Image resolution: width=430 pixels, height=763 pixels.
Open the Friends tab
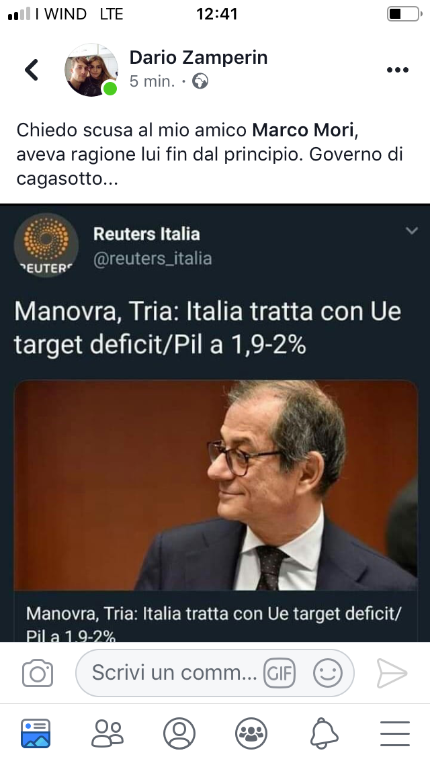(x=107, y=733)
